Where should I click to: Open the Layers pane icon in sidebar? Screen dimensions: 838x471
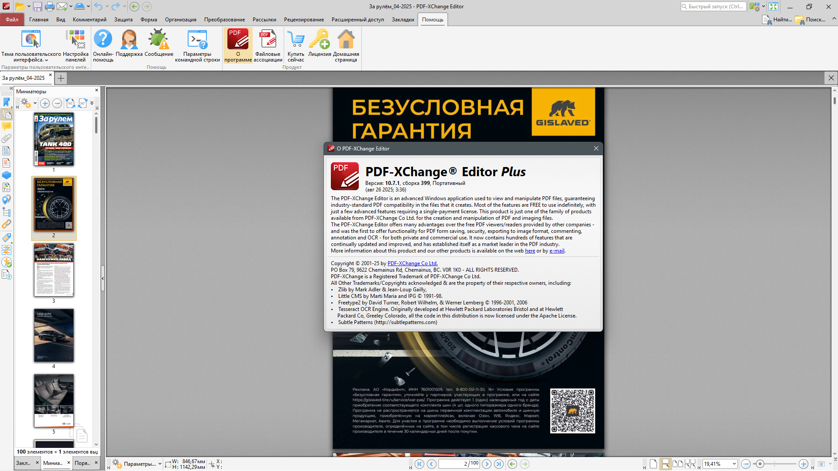pyautogui.click(x=7, y=175)
